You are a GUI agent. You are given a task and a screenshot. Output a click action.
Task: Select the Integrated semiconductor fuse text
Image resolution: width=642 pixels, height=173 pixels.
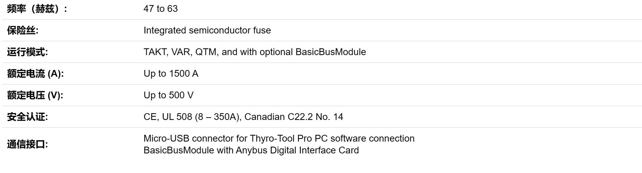pyautogui.click(x=207, y=30)
